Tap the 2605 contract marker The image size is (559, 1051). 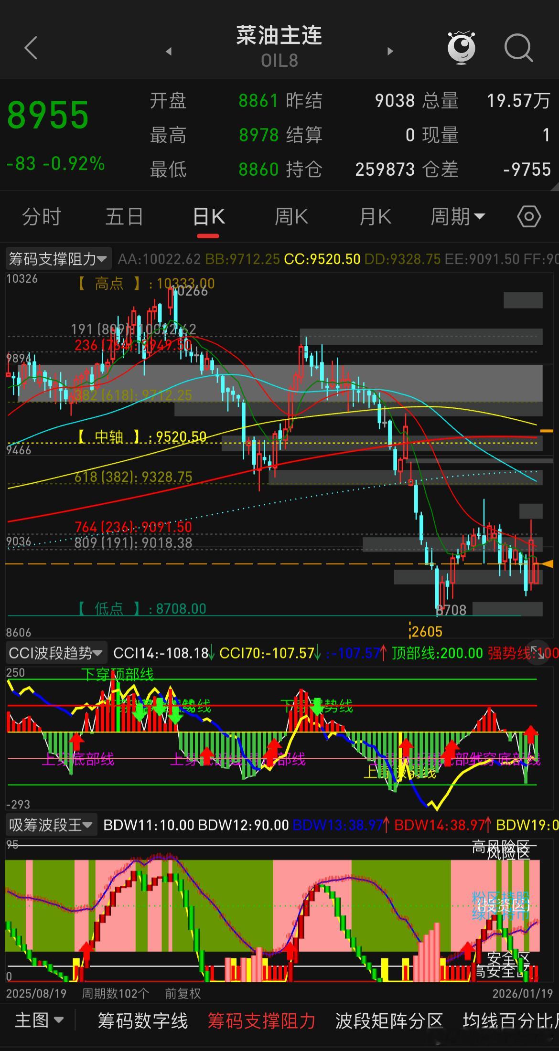pos(426,631)
